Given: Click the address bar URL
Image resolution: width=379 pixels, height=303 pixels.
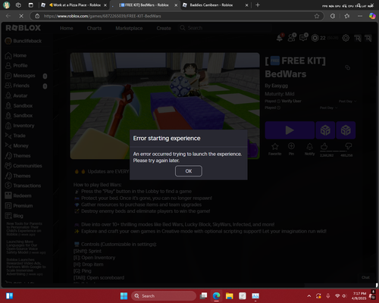Looking at the screenshot, I should click(102, 16).
